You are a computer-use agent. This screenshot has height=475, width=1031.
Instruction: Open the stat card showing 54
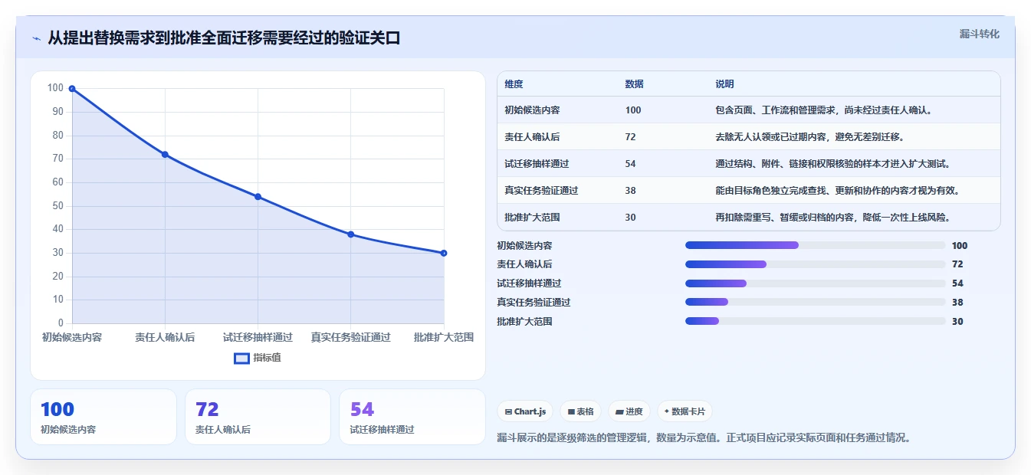412,417
